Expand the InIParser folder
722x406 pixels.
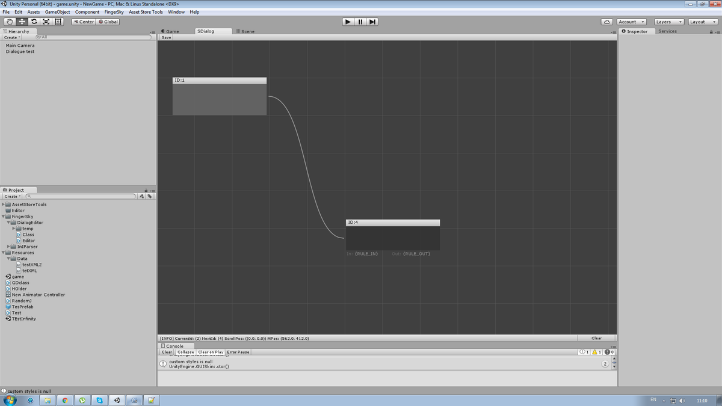[x=8, y=247]
